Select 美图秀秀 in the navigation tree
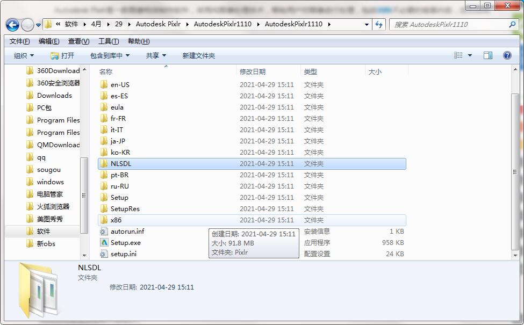524x325 pixels. point(45,219)
